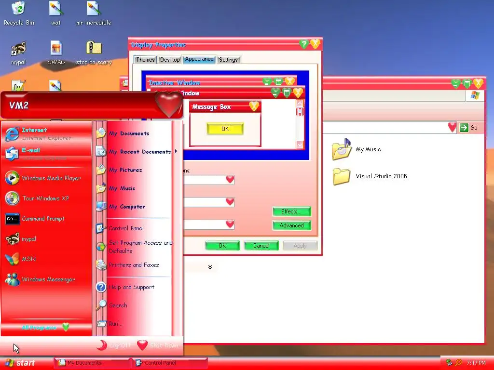This screenshot has height=370, width=494.
Task: Click the Log Off button
Action: tap(113, 345)
